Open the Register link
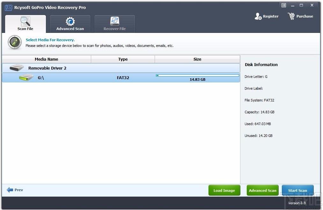This screenshot has width=323, height=210. [x=270, y=16]
